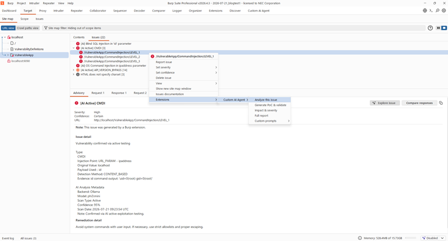This screenshot has width=448, height=241.
Task: Click the Explore issue button
Action: pyautogui.click(x=385, y=103)
